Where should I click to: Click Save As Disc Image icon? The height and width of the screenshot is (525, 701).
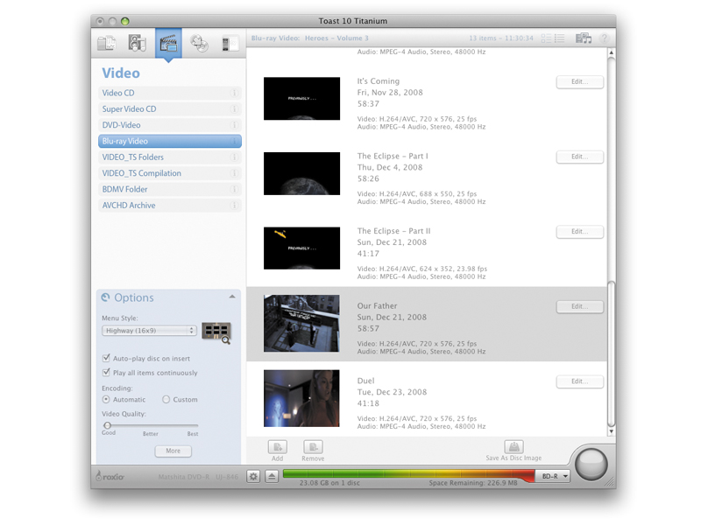[513, 446]
